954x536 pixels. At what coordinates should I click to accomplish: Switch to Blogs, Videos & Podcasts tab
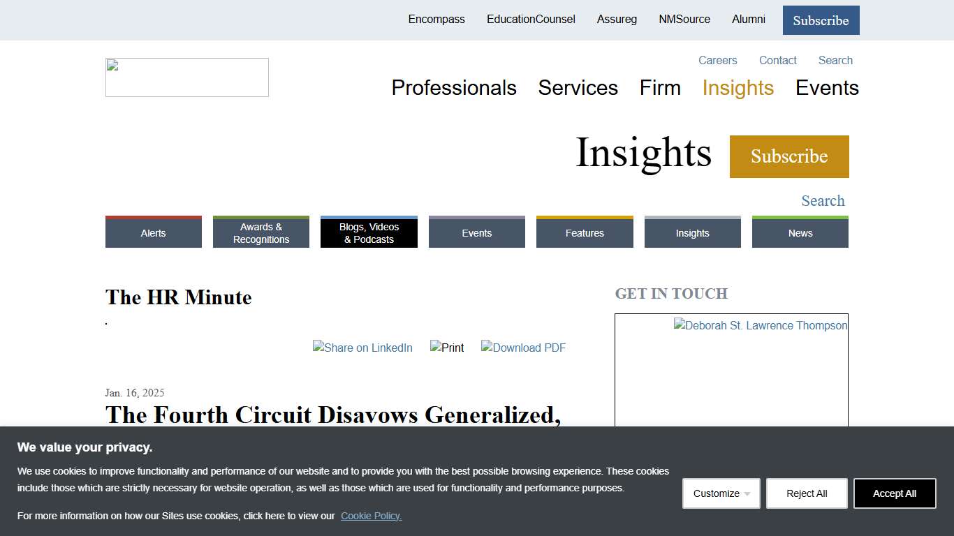tap(369, 233)
